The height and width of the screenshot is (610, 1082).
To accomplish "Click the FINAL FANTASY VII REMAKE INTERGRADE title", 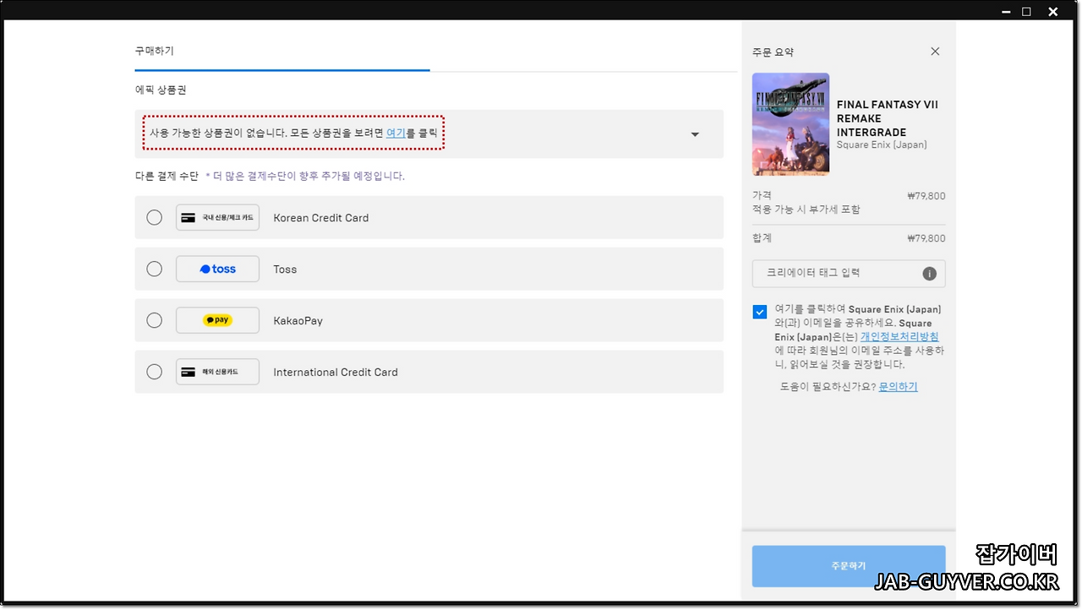I will (x=888, y=118).
